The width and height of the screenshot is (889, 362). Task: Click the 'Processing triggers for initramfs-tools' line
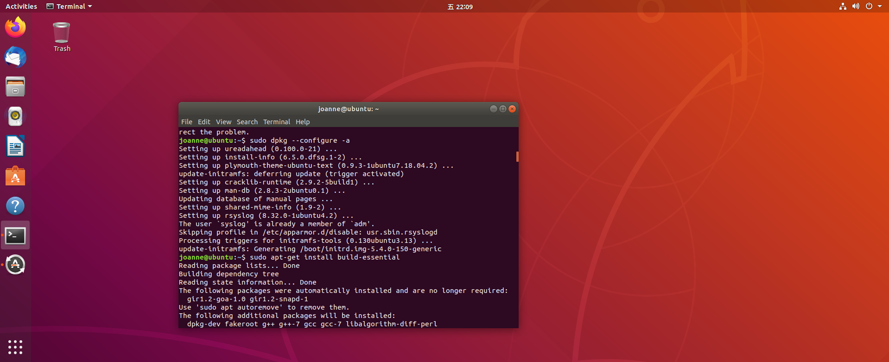[306, 241]
